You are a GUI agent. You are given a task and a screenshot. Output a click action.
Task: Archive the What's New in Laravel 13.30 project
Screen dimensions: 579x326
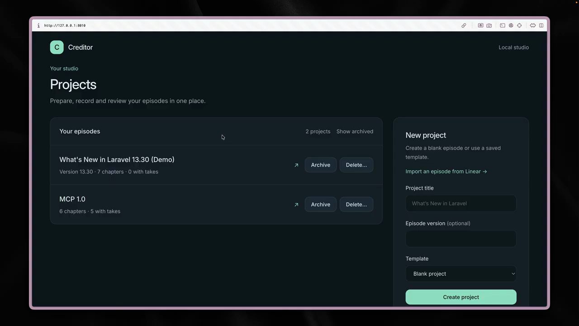coord(321,165)
